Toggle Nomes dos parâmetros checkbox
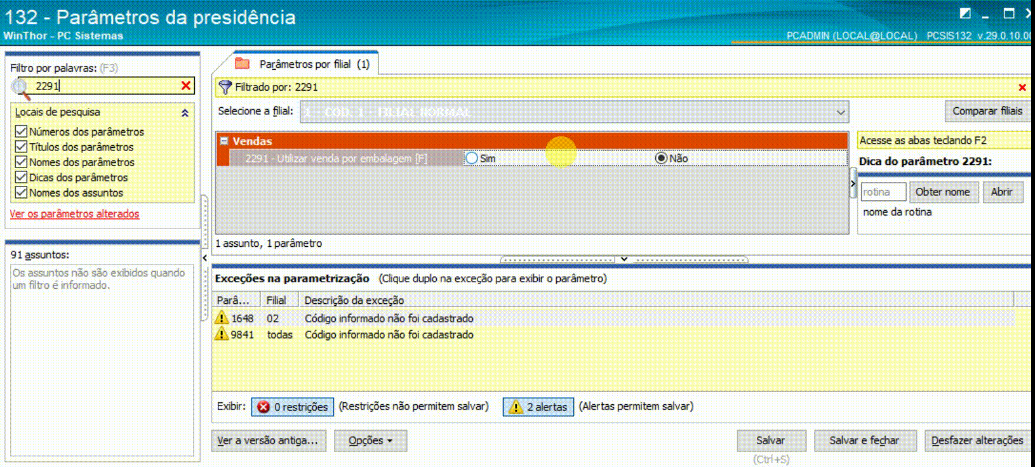The width and height of the screenshot is (1035, 467). pos(21,162)
